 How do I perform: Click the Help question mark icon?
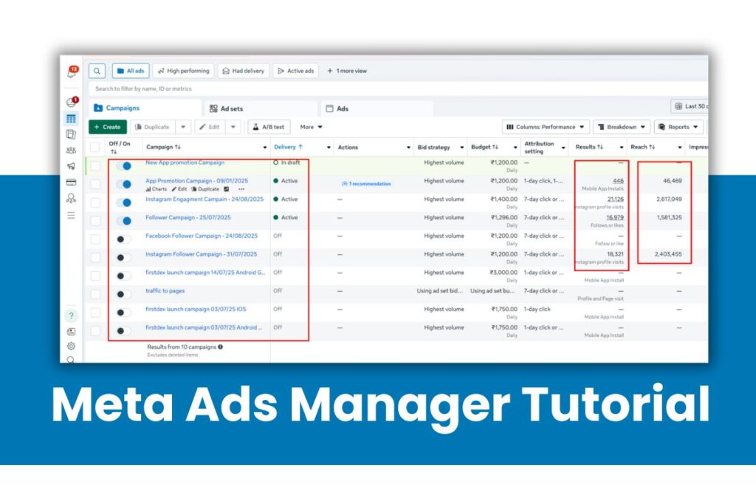coord(71,315)
